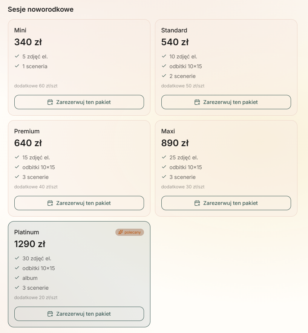
Task: Book the Maxi 890 zł package
Action: coord(226,203)
